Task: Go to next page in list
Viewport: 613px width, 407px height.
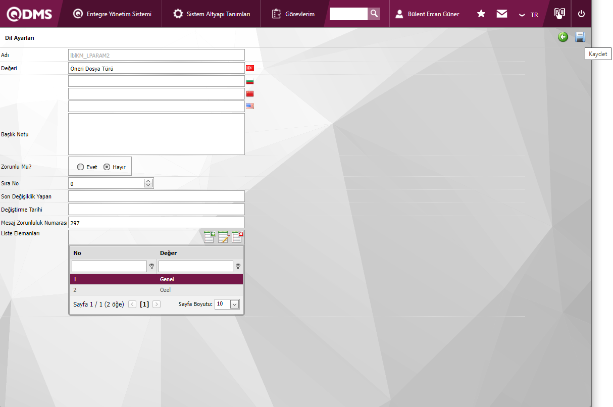Action: 157,304
